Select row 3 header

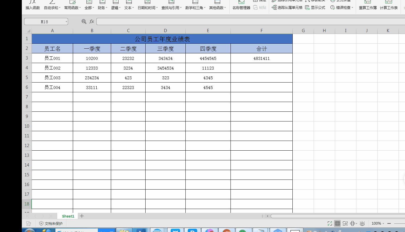tap(27, 58)
